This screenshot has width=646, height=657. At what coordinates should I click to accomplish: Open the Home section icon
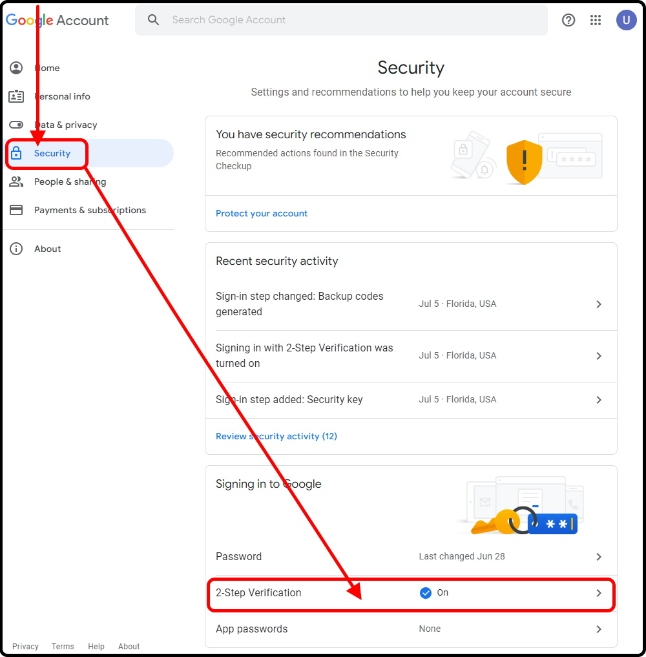point(16,68)
